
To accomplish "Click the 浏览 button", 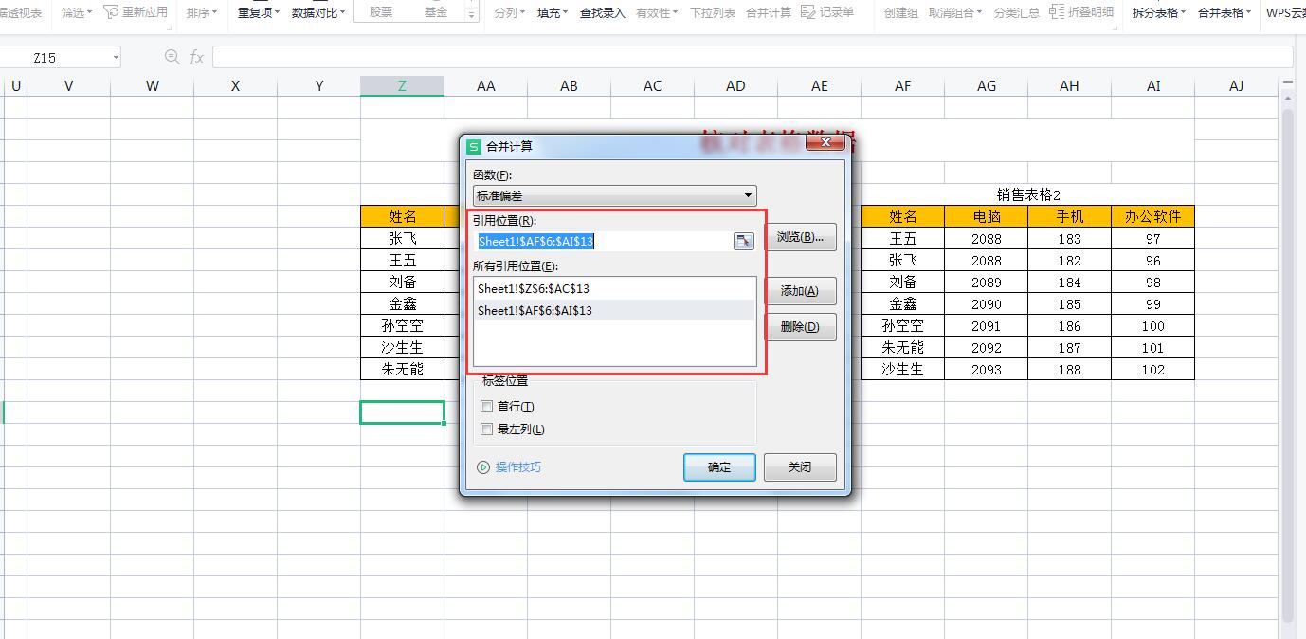I will (x=801, y=237).
